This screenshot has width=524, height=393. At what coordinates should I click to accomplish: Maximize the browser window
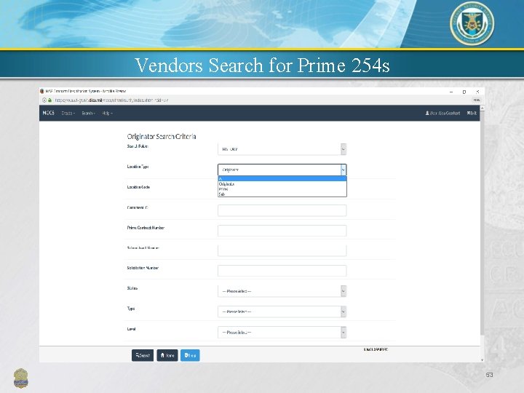(x=464, y=92)
